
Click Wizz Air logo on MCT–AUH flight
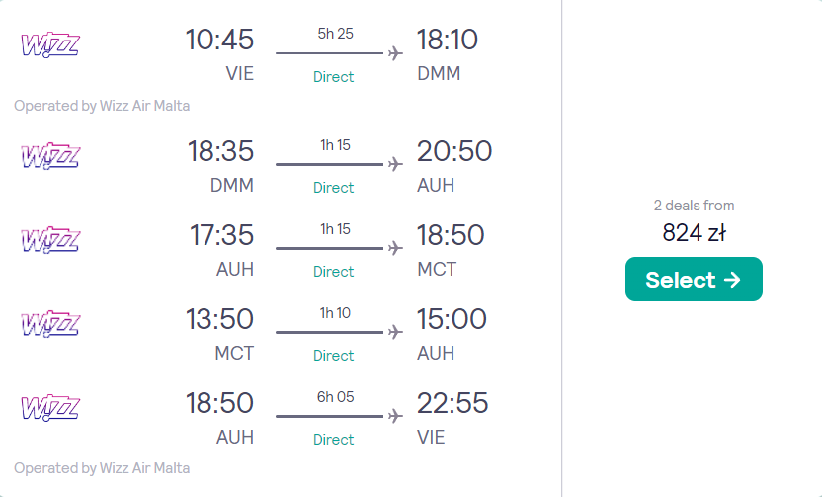[49, 324]
